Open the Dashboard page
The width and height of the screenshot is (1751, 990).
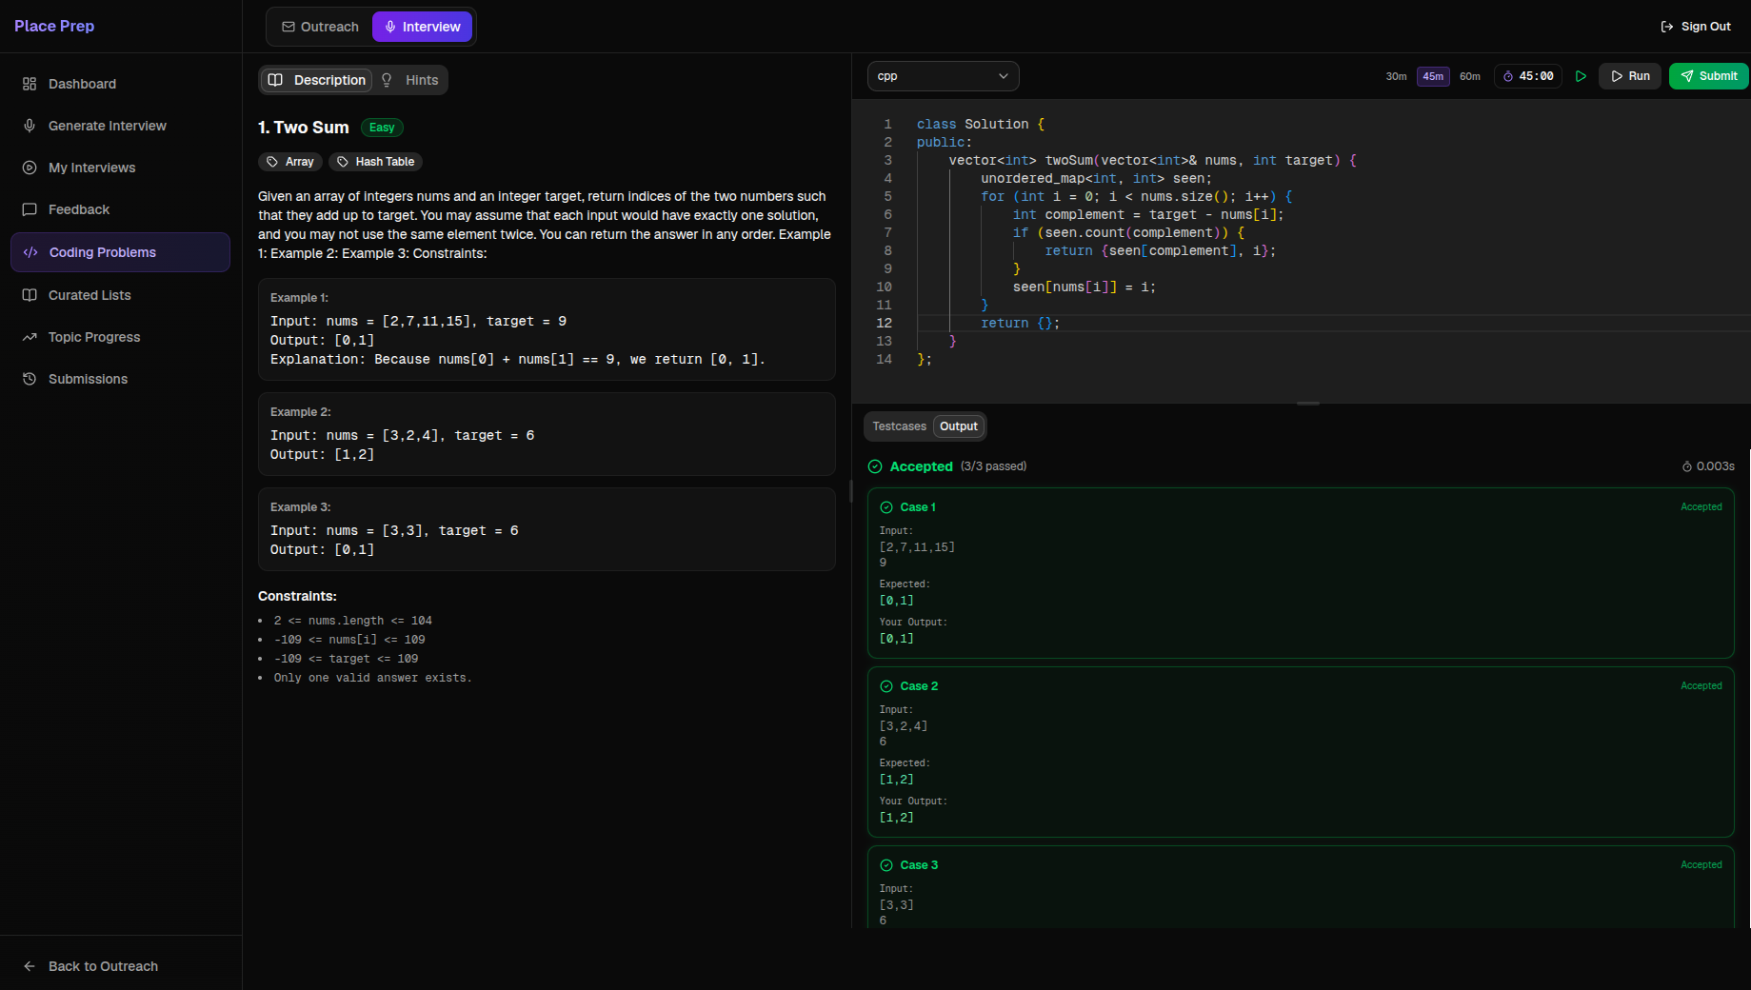coord(120,84)
